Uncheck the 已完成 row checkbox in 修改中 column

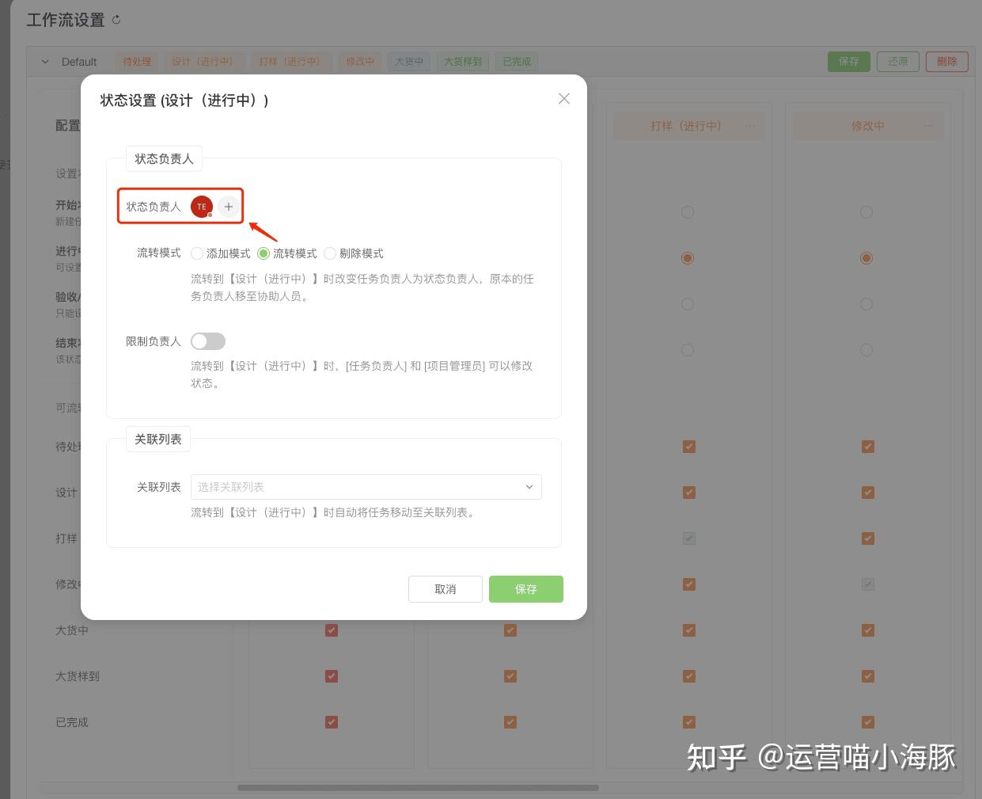867,721
